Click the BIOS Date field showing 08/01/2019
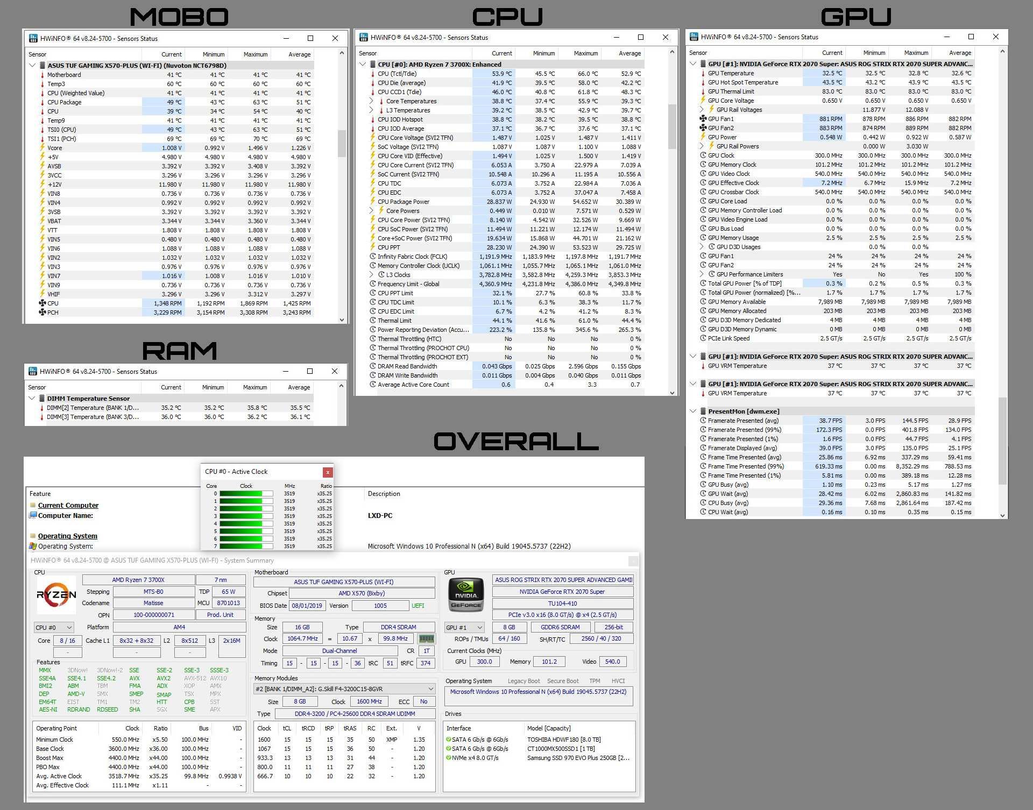Screen dimensions: 1033x810 [307, 606]
